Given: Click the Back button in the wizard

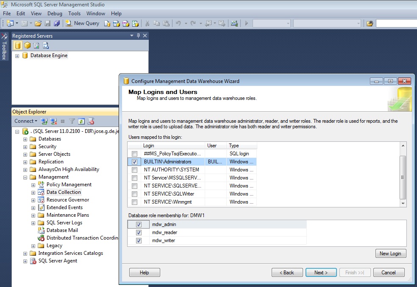Looking at the screenshot, I should point(287,272).
